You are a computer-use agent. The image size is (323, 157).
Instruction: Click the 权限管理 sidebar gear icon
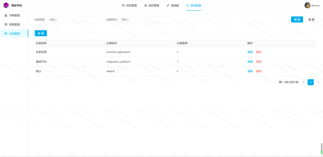pyautogui.click(x=6, y=24)
